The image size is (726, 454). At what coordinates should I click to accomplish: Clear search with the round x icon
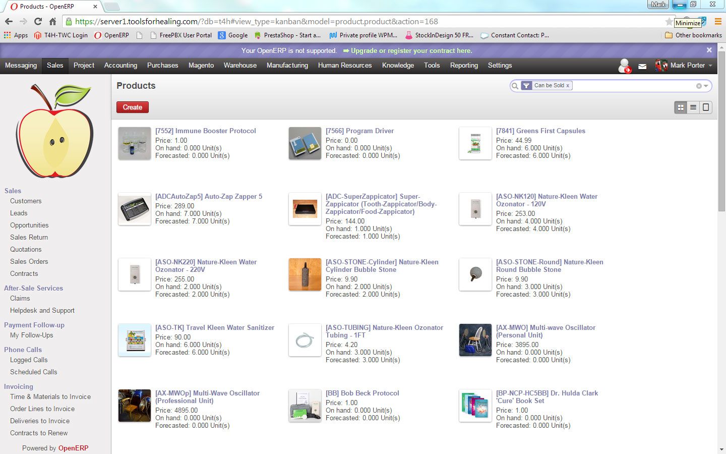pos(699,86)
